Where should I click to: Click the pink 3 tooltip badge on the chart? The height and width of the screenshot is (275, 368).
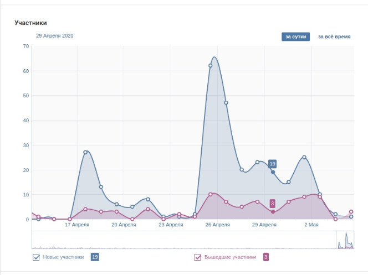(x=273, y=204)
